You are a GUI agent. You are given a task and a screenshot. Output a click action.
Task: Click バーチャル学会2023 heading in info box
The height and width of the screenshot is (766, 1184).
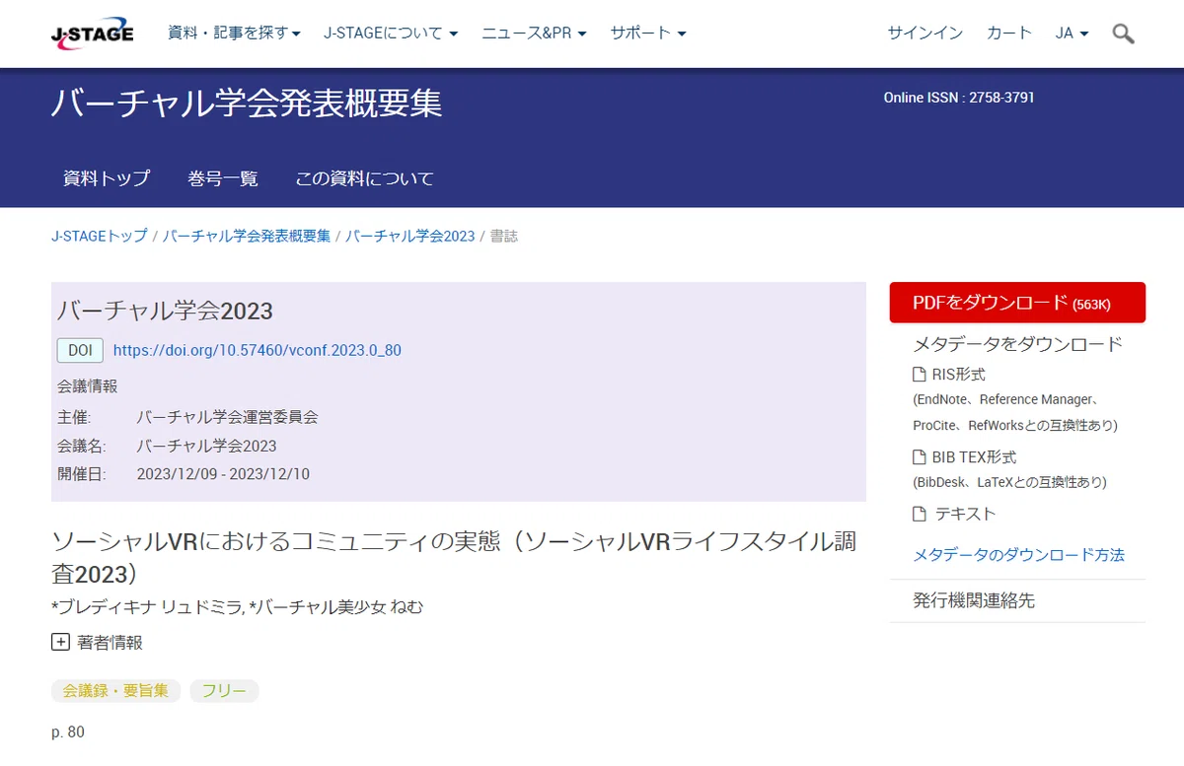coord(165,311)
